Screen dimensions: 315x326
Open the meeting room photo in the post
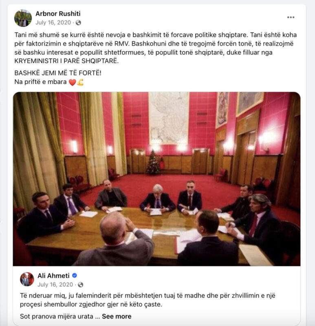click(x=156, y=179)
